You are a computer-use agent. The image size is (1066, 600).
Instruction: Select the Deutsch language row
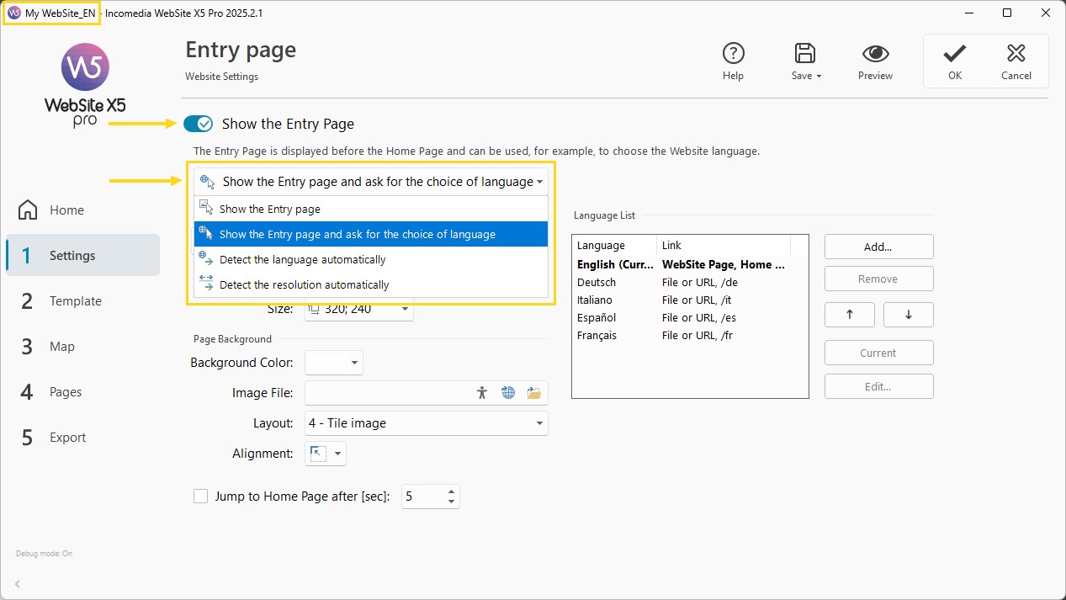click(x=690, y=282)
